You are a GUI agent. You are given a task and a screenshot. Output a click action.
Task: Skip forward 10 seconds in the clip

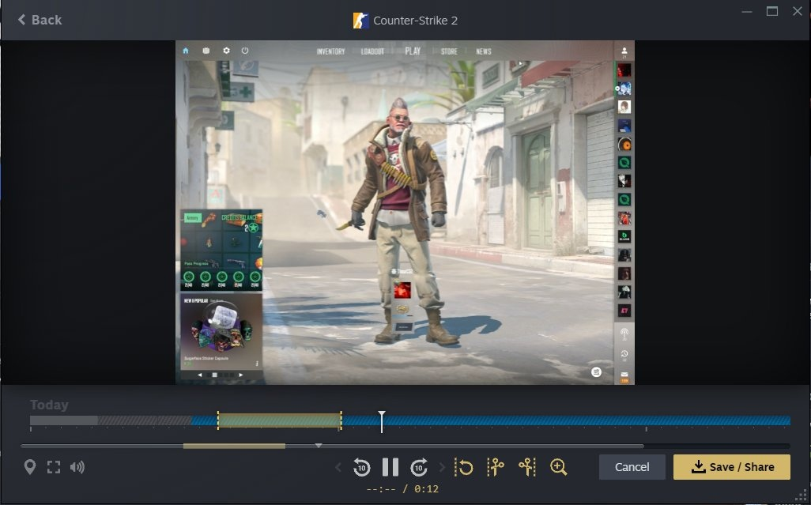coord(419,467)
